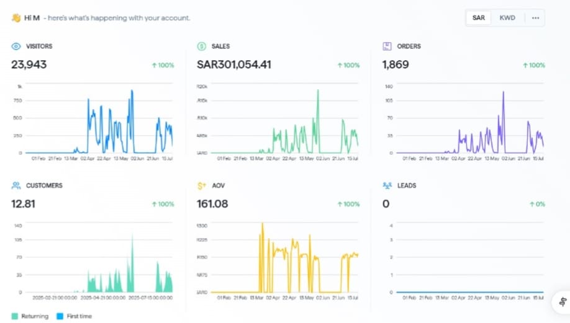Click the Visitors 100% change indicator
The image size is (570, 323).
tap(163, 65)
